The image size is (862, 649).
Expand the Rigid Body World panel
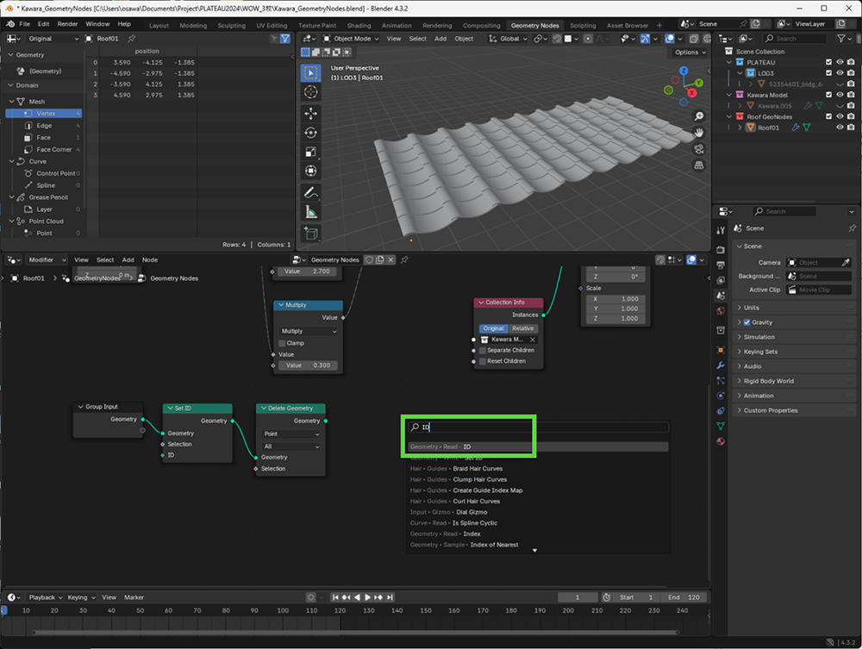tap(767, 381)
